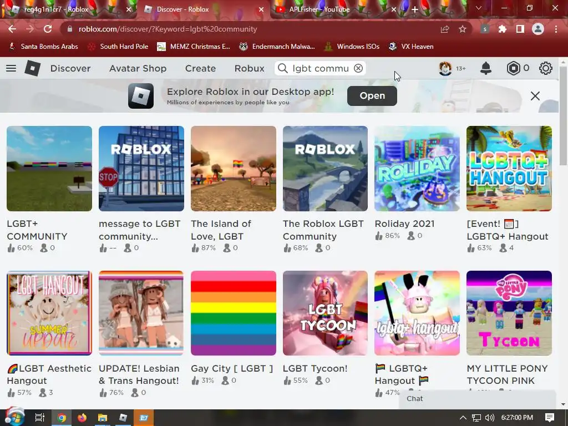This screenshot has width=568, height=426.
Task: Bookmark this page with the star icon
Action: coord(463,29)
